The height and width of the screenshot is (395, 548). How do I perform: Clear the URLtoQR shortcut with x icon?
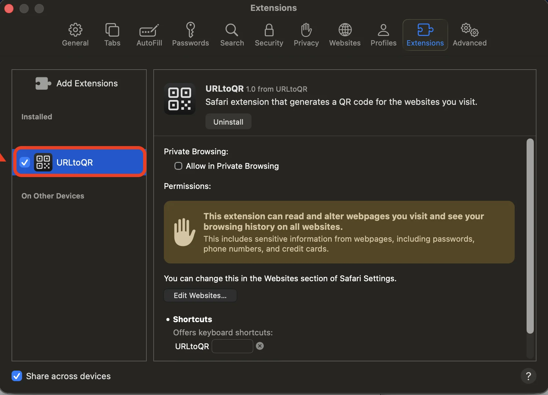pyautogui.click(x=260, y=346)
